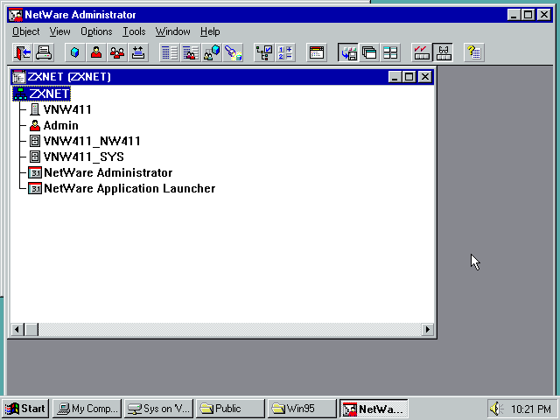
Task: Toggle the save settings floppy icon
Action: coord(348,52)
